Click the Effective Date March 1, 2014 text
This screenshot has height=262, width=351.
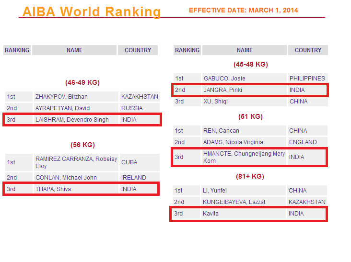tap(243, 10)
